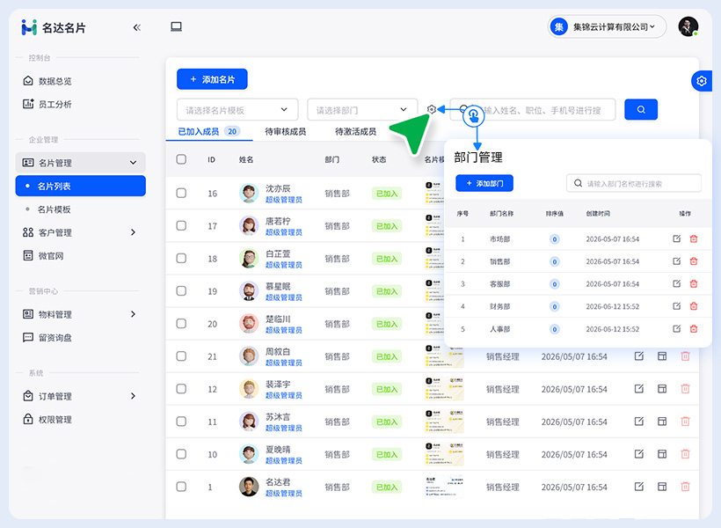
Task: Delete member 名达君
Action: (x=685, y=487)
